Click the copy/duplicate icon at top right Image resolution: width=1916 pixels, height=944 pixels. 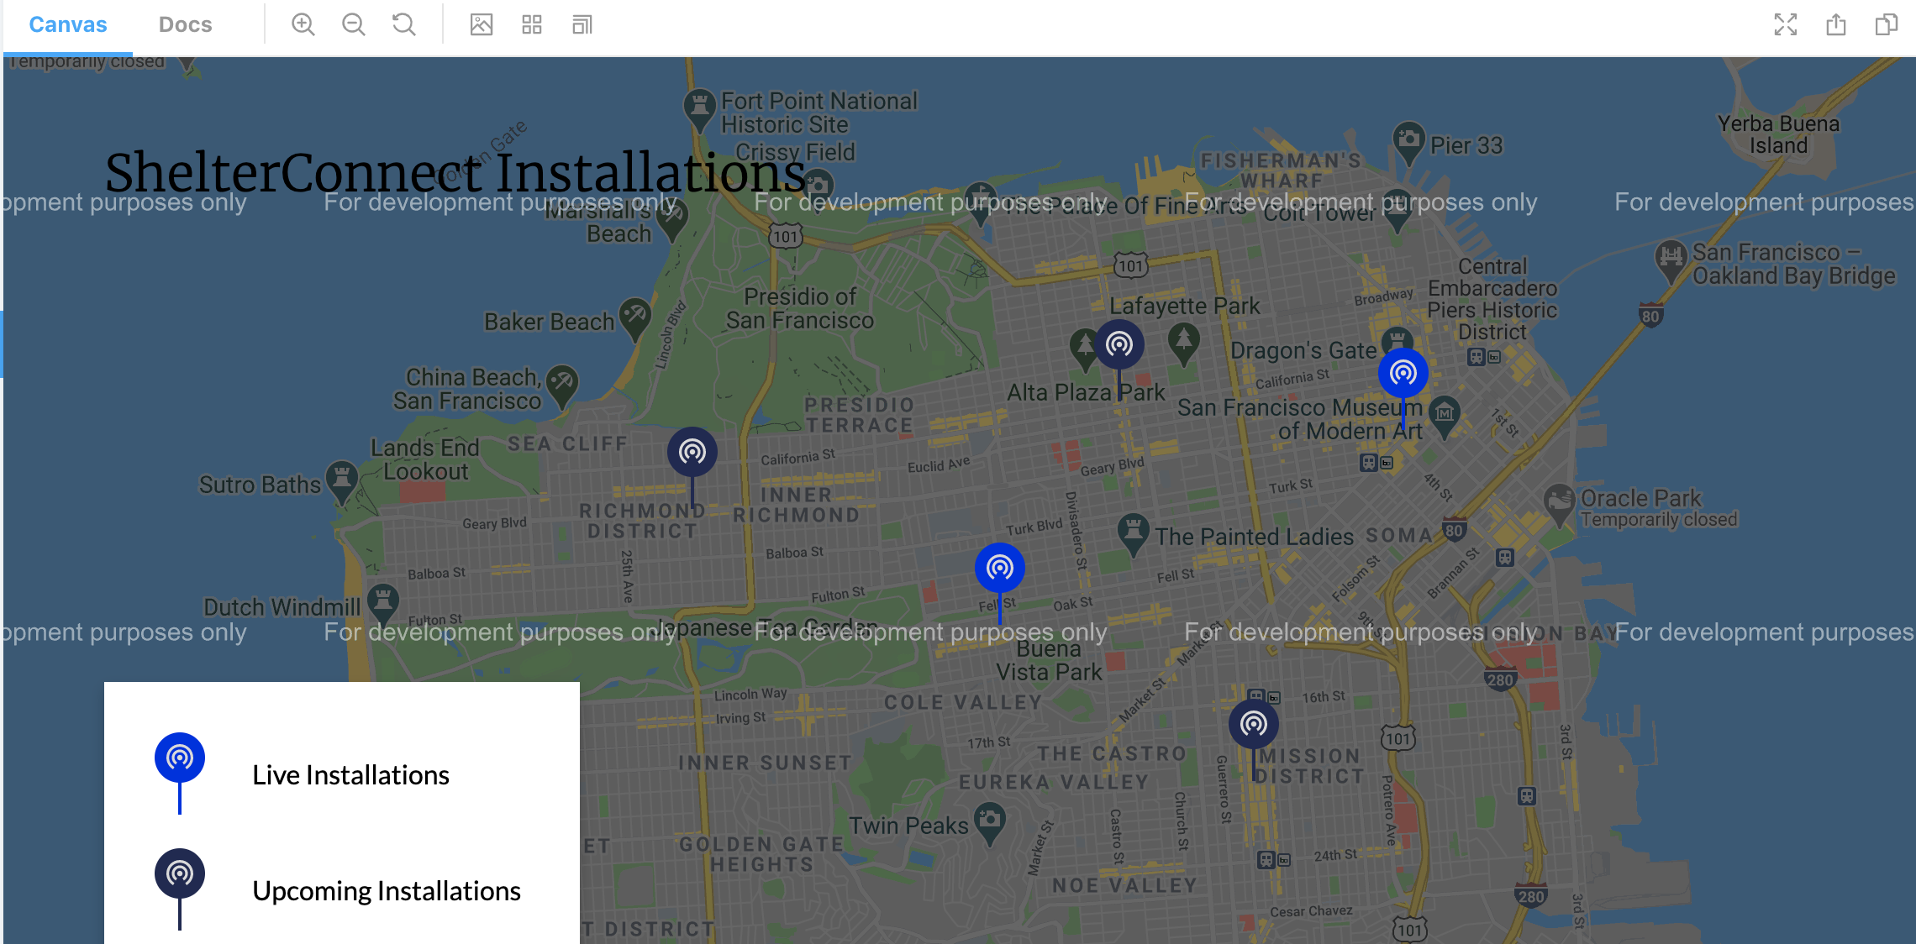1887,25
